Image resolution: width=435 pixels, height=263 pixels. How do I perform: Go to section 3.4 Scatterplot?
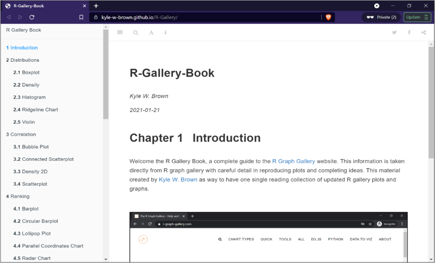click(x=30, y=184)
